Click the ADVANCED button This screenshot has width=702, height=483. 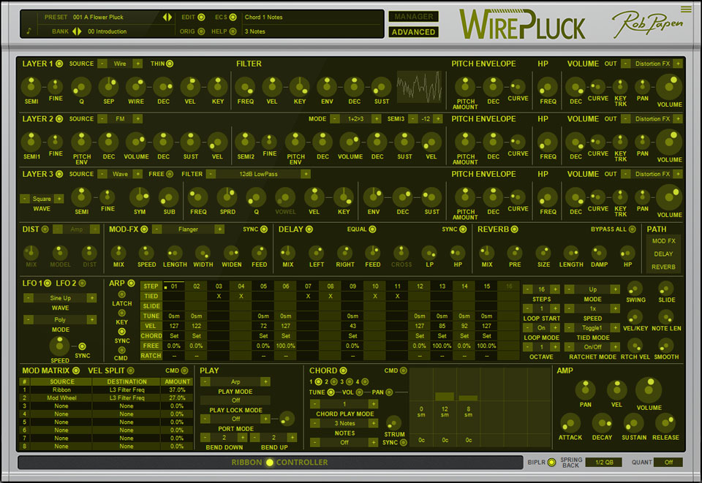(413, 31)
